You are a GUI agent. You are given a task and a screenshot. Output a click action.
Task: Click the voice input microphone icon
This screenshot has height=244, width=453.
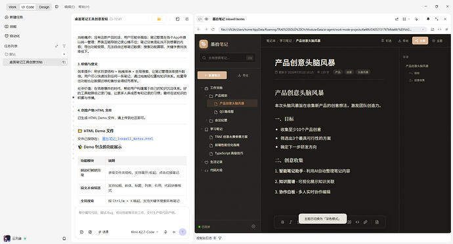click(165, 232)
